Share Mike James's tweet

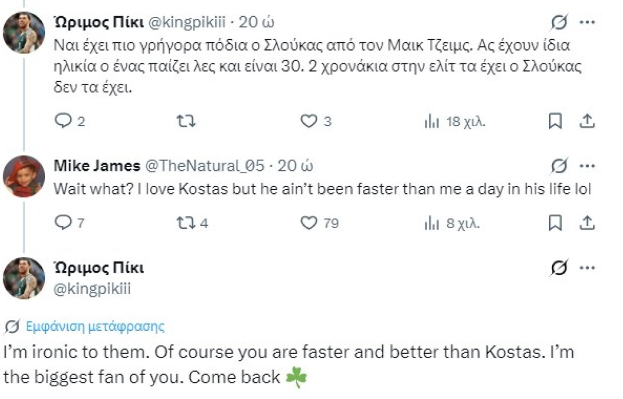pyautogui.click(x=587, y=223)
